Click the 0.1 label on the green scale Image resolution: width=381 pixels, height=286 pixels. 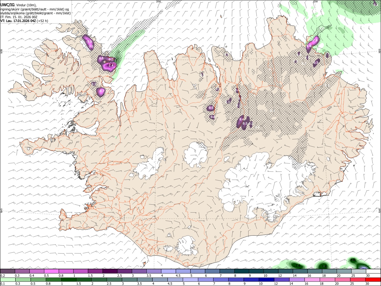click(2, 284)
